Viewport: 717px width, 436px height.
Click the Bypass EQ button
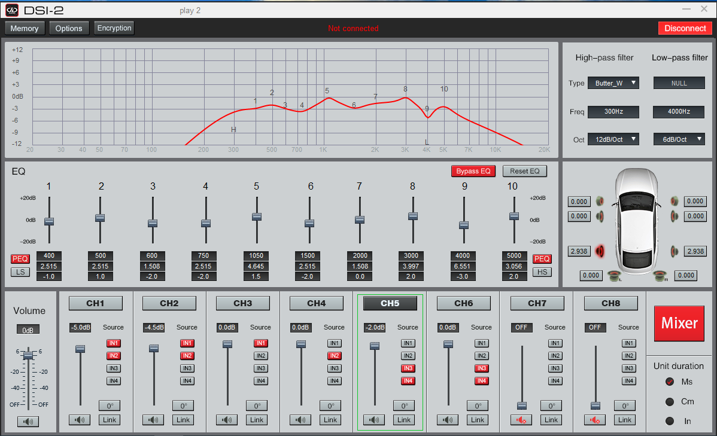tap(473, 171)
